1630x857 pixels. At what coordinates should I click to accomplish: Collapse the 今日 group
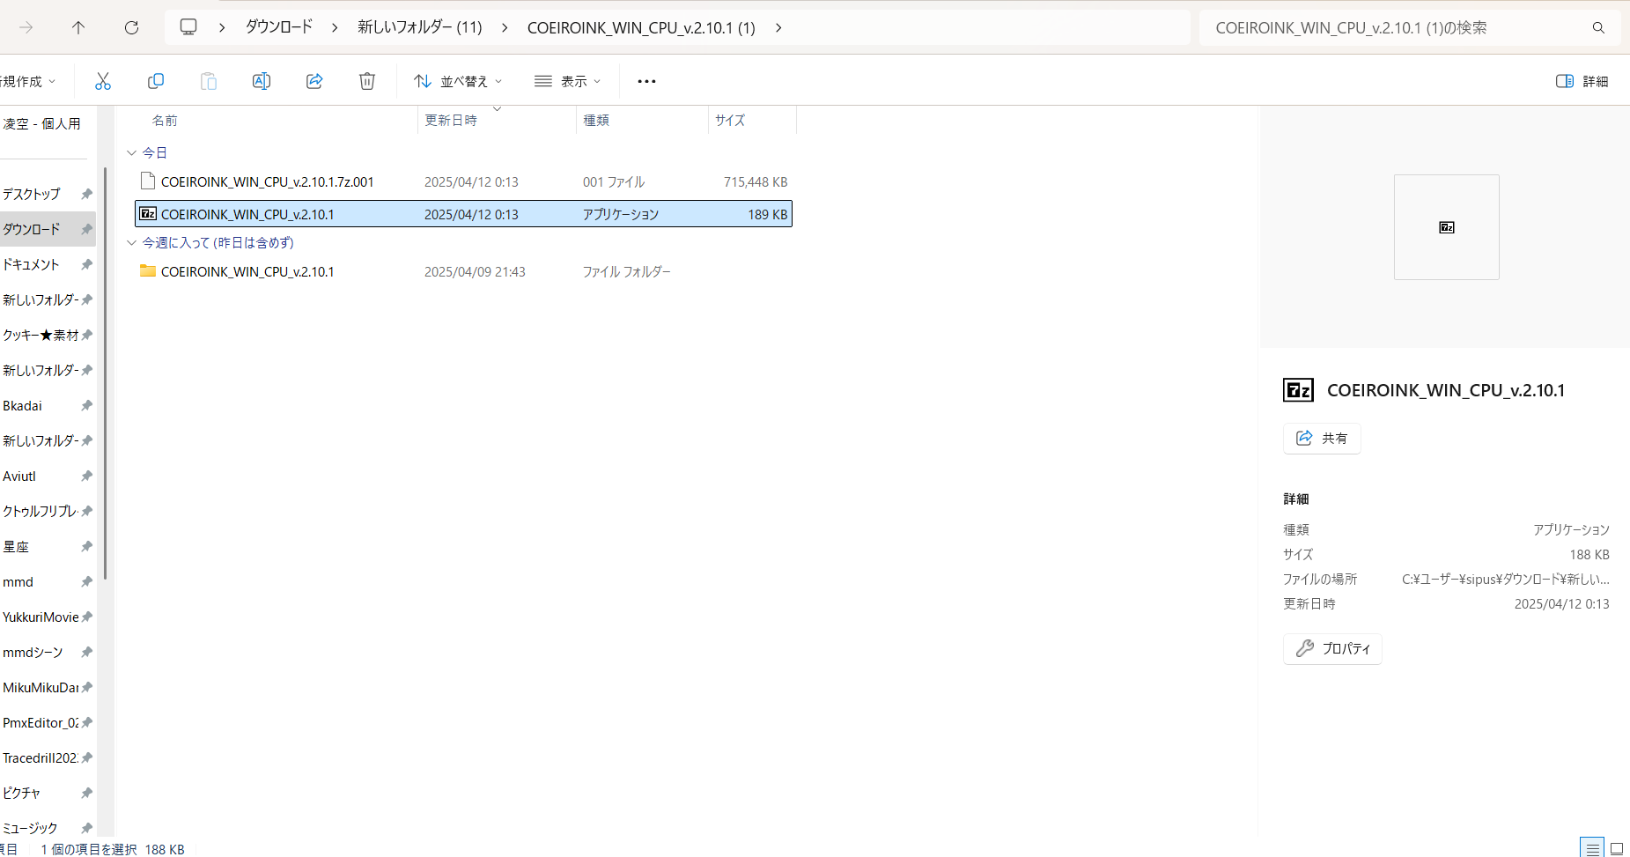tap(132, 153)
